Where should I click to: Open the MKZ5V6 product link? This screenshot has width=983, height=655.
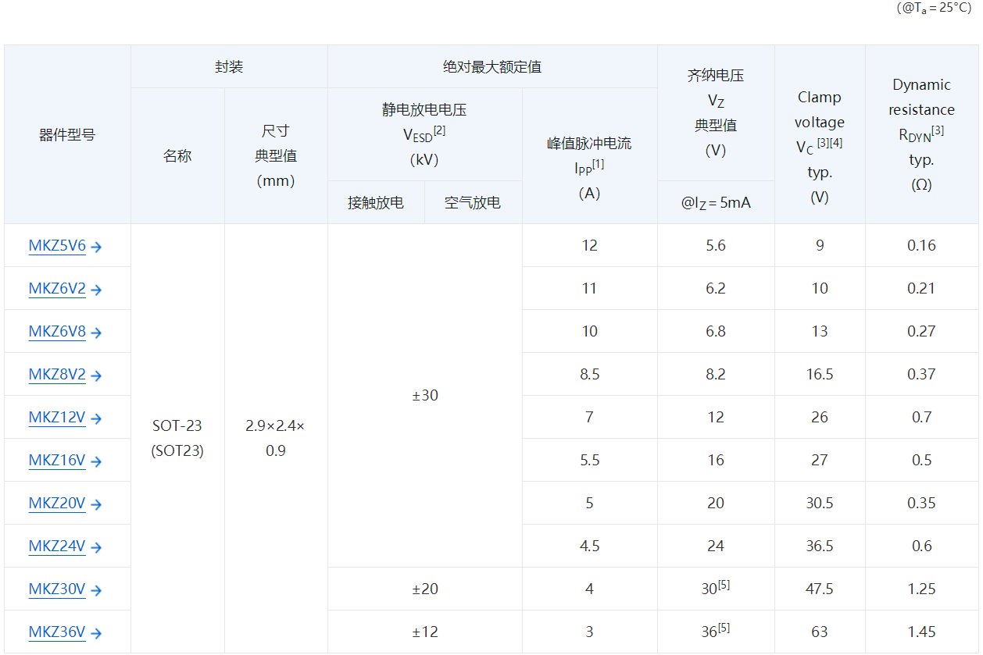click(57, 246)
